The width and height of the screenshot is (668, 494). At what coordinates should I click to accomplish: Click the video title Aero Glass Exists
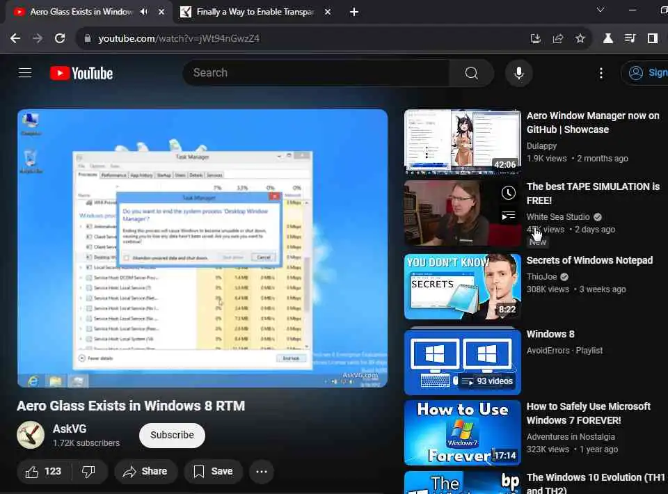(131, 406)
